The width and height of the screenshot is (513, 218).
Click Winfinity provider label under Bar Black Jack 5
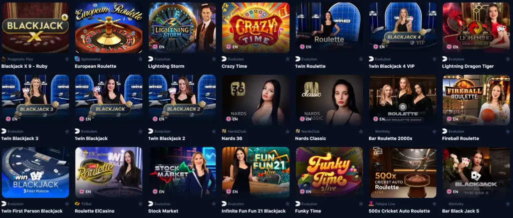click(x=456, y=204)
